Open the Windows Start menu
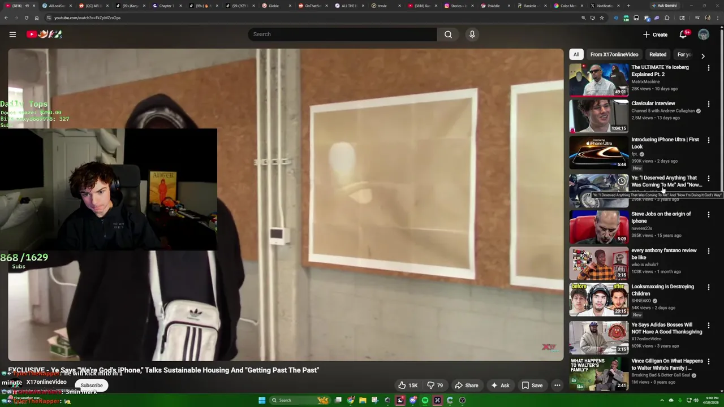 tap(262, 400)
